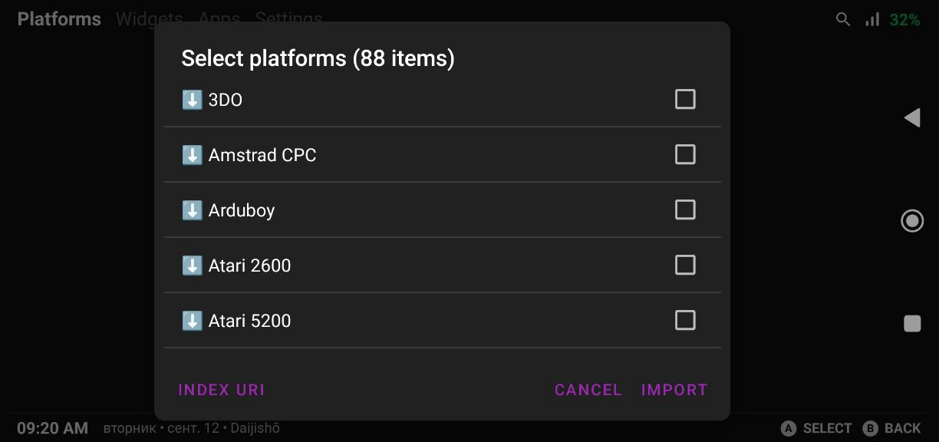Click the download icon beside Atari 5200

(x=192, y=321)
